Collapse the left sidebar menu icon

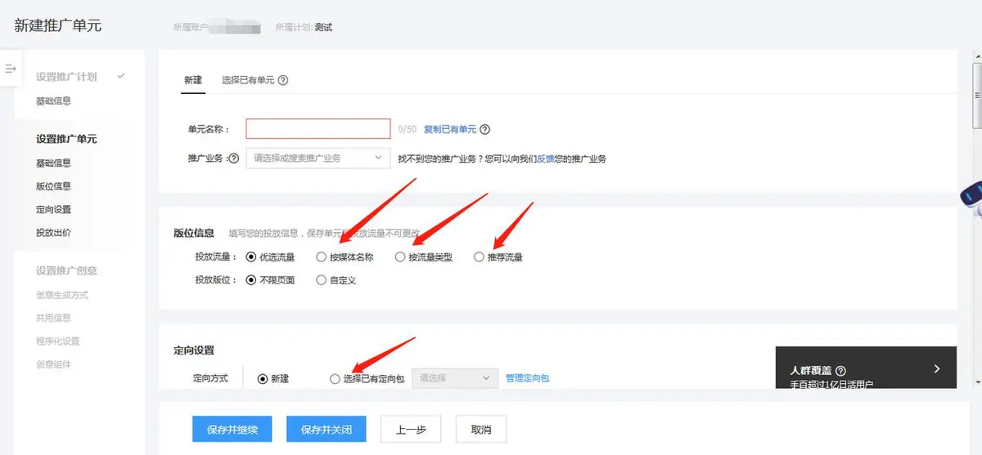pos(11,69)
